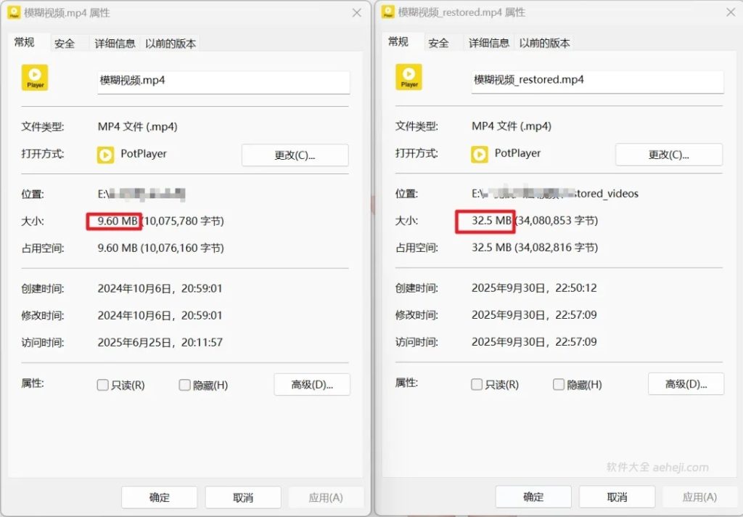This screenshot has width=743, height=517.
Task: Select the 常规 tab in the right dialog
Action: (x=399, y=42)
